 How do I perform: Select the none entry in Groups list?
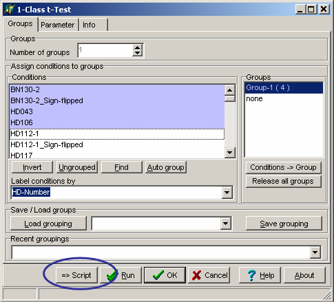284,98
